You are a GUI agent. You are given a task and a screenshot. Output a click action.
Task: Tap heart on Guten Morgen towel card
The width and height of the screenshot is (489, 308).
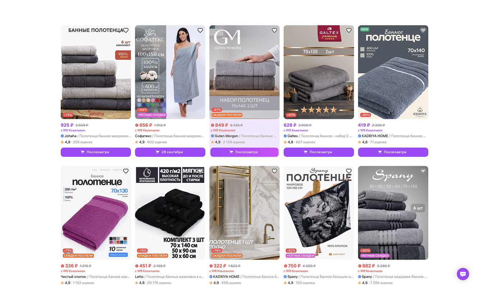(274, 30)
